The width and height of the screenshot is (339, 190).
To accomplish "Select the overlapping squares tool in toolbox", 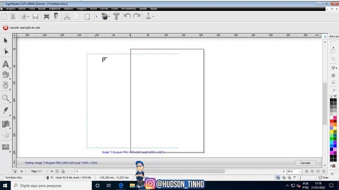I will tap(6, 135).
